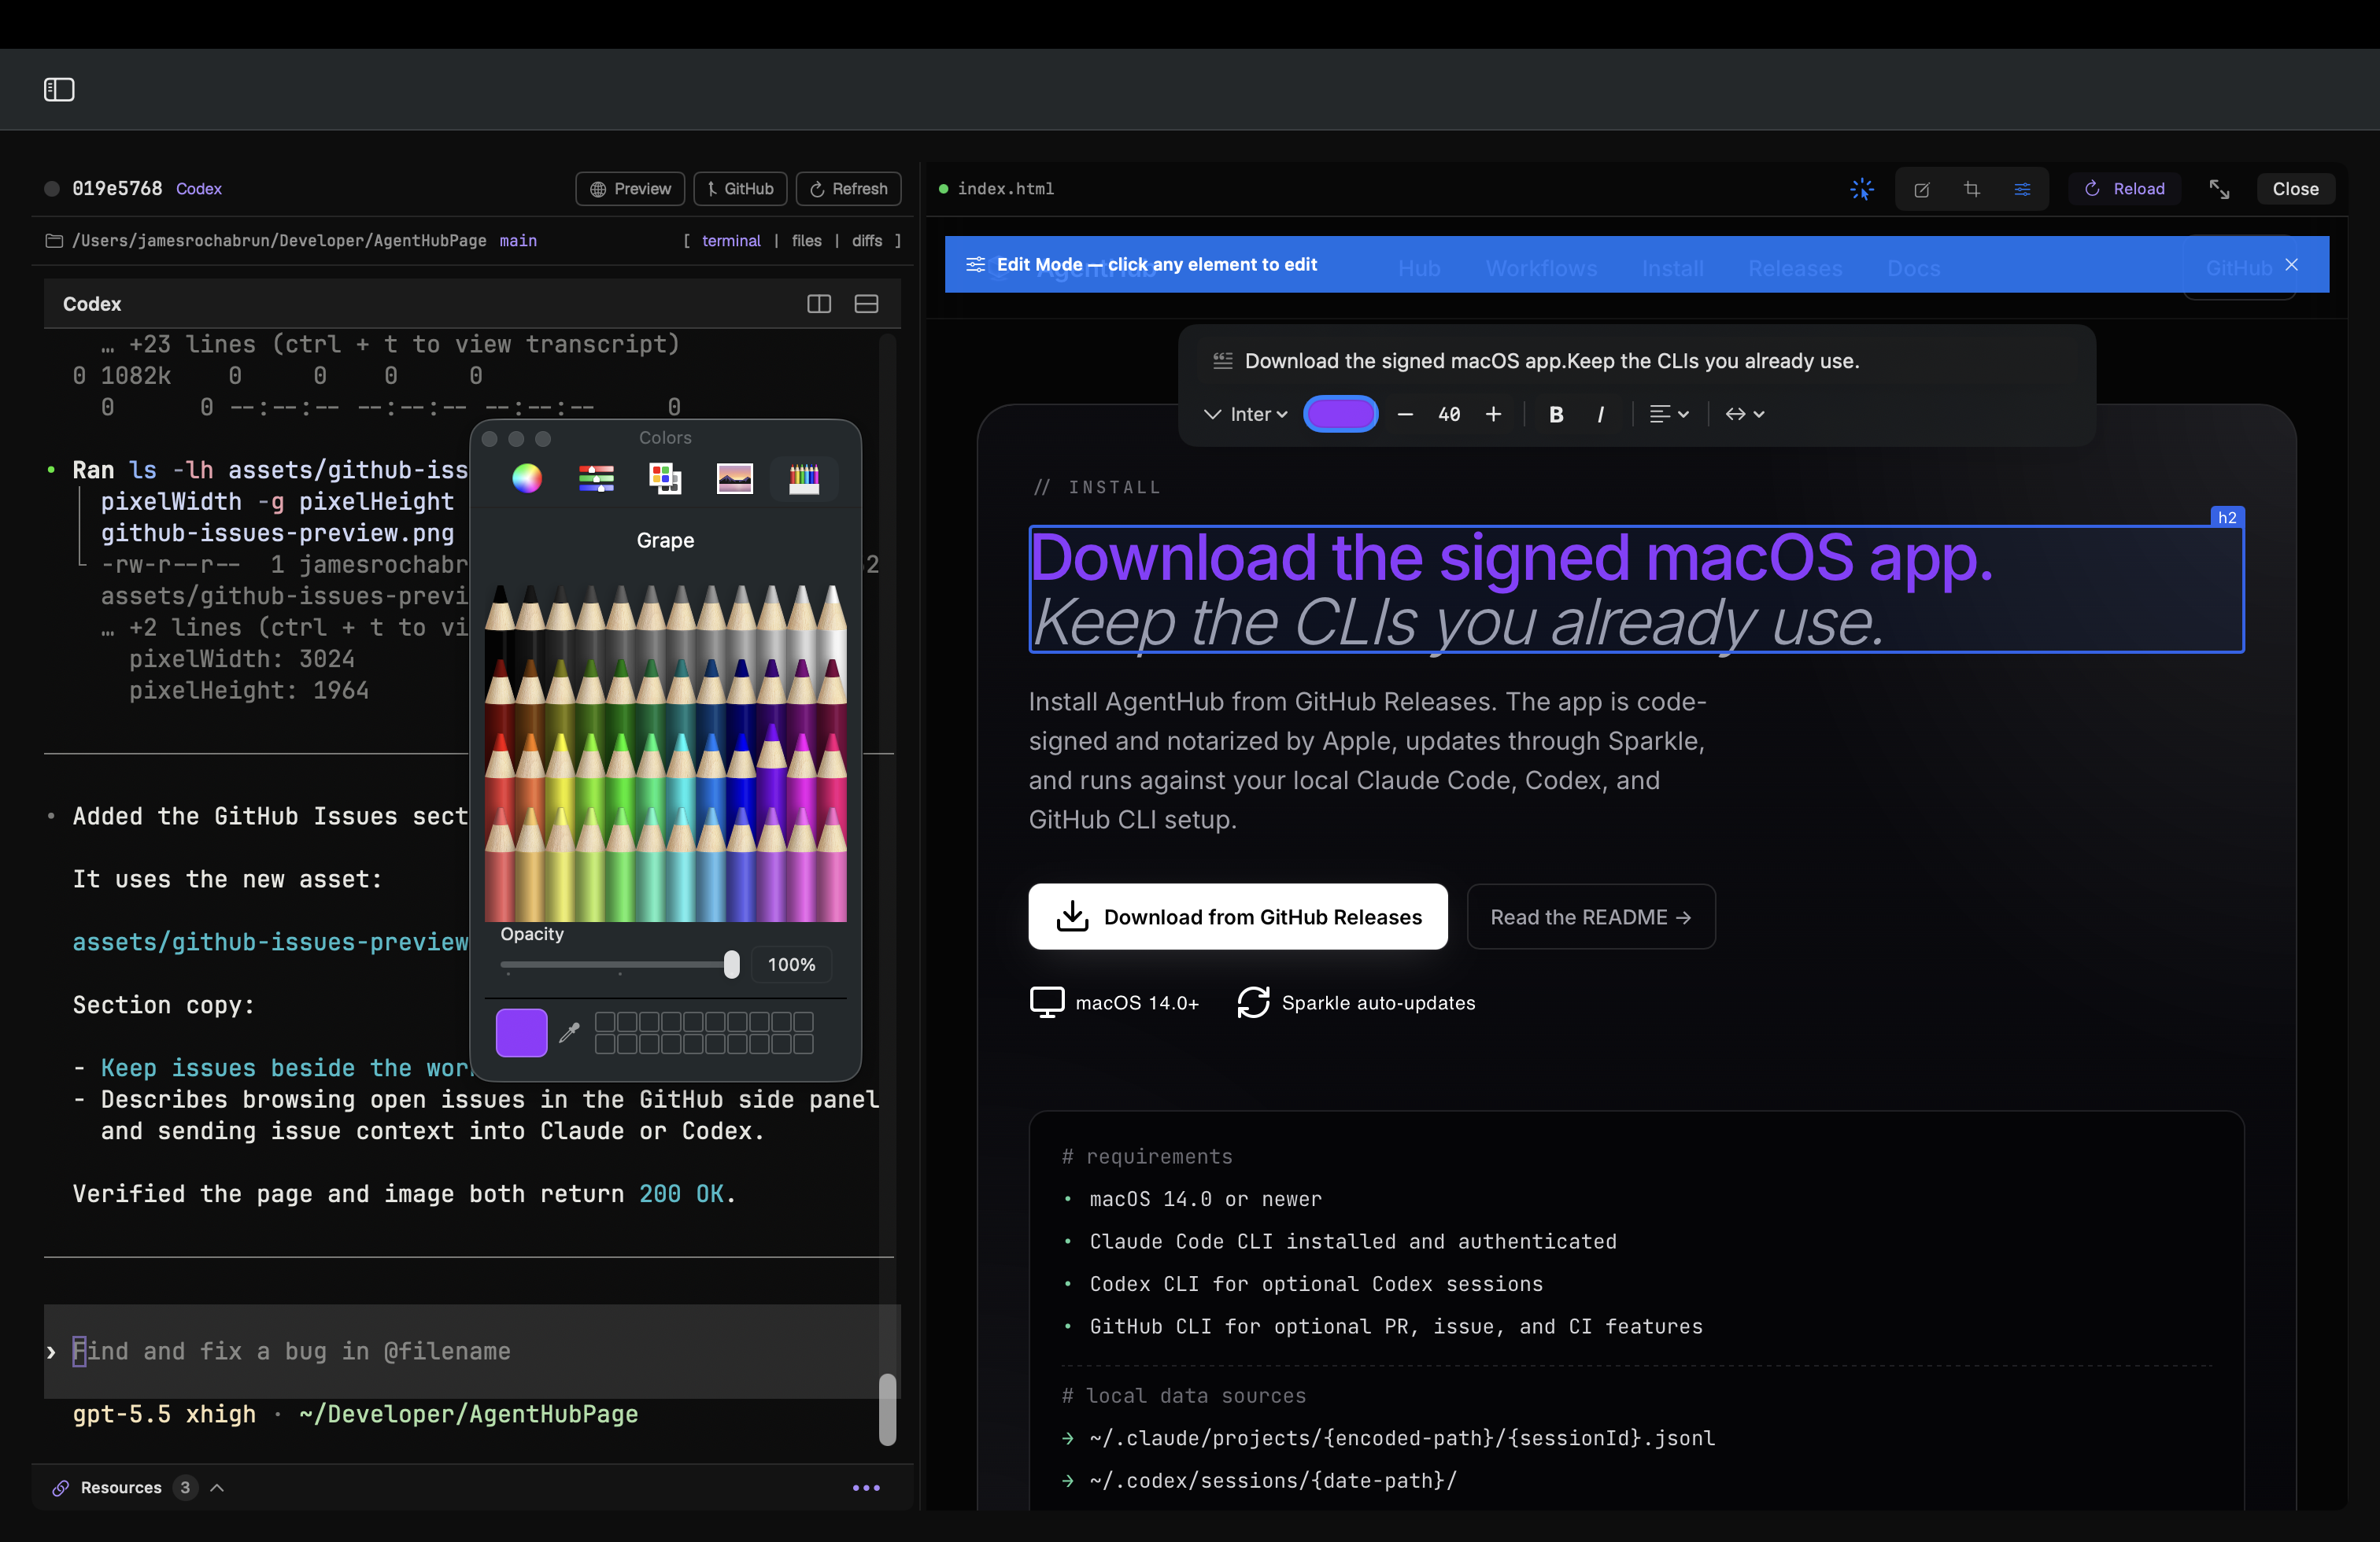The width and height of the screenshot is (2380, 1542).
Task: Click the macOS 14.0+ monitor icon
Action: (x=1047, y=1002)
